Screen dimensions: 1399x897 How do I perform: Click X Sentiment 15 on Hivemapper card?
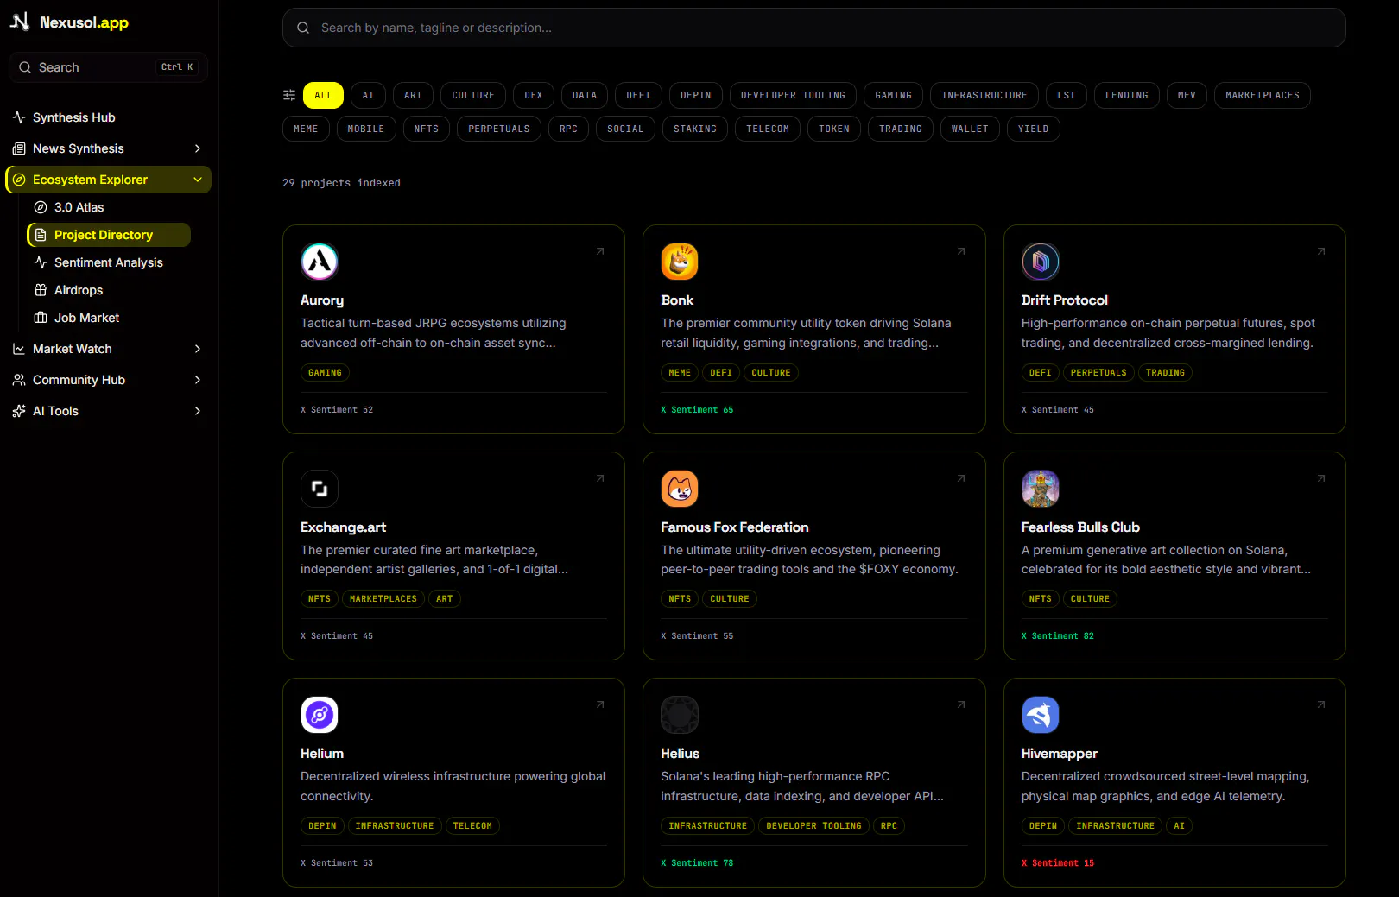(x=1058, y=863)
